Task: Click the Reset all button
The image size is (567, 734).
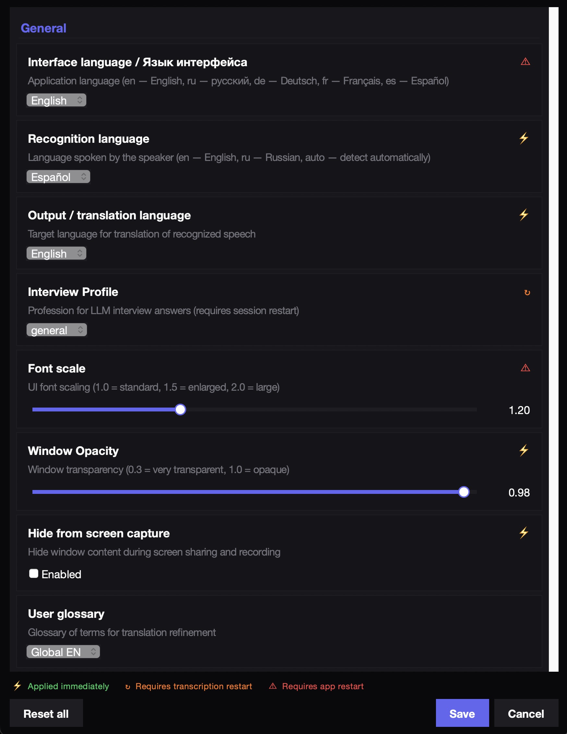Action: point(46,713)
